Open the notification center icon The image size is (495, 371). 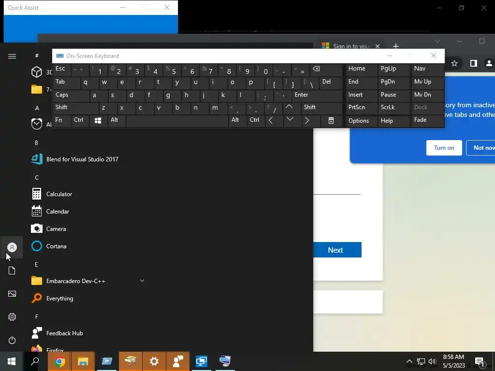coord(480,361)
